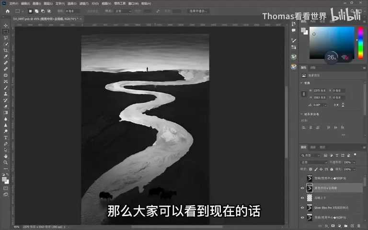The image size is (368, 230).
Task: Open the layer filter type dropdown
Action: tap(310, 155)
